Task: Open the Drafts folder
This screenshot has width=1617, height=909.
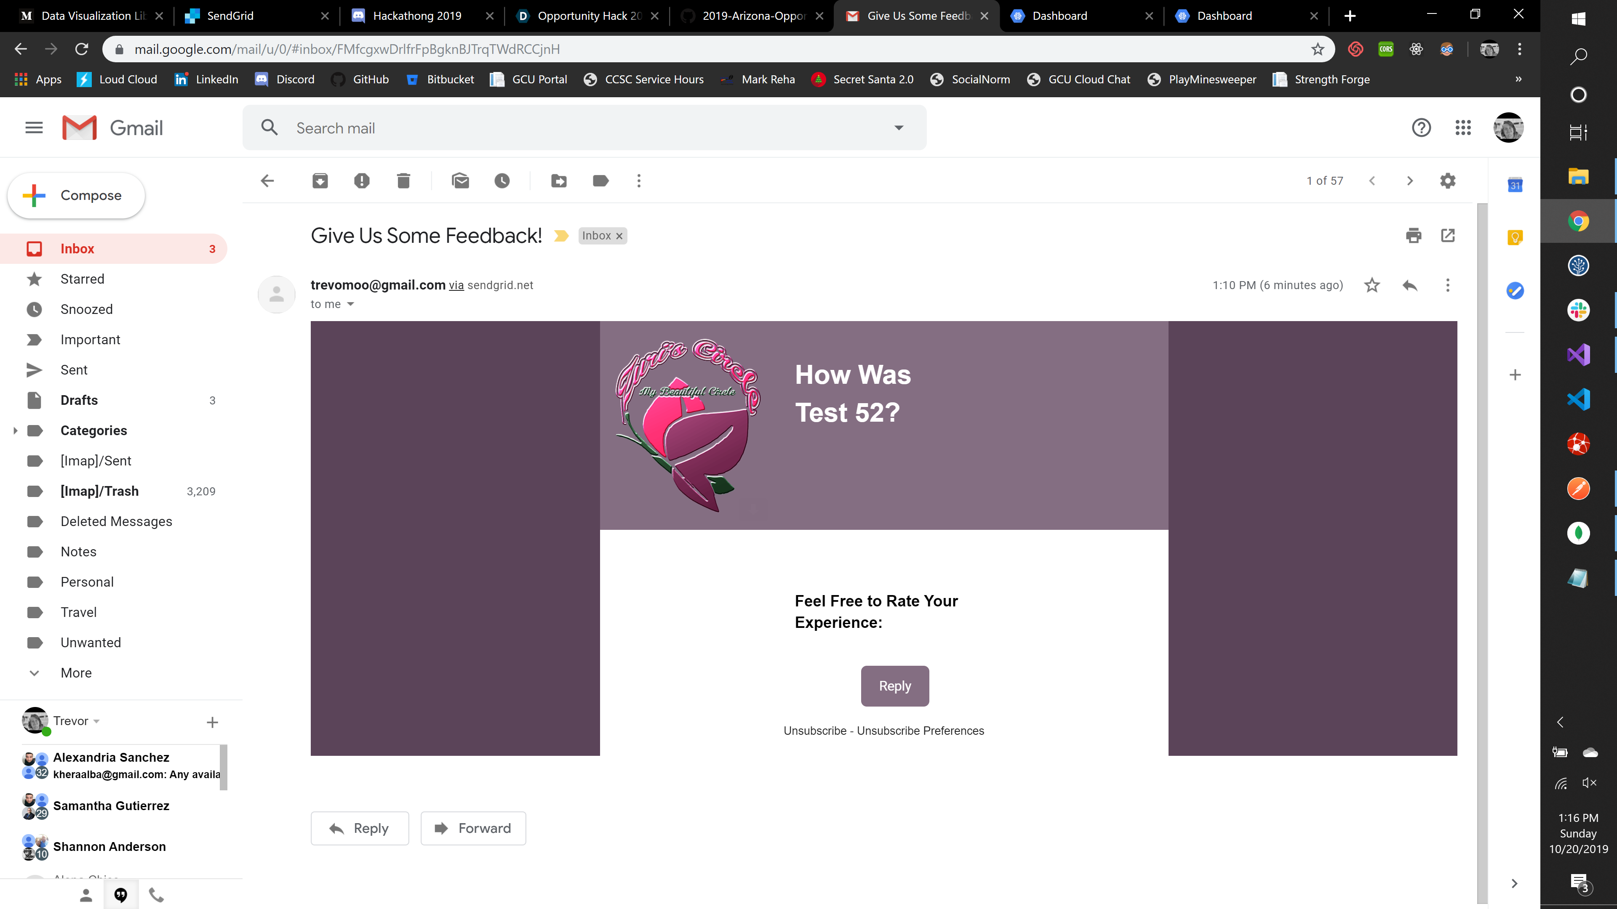Action: (x=79, y=400)
